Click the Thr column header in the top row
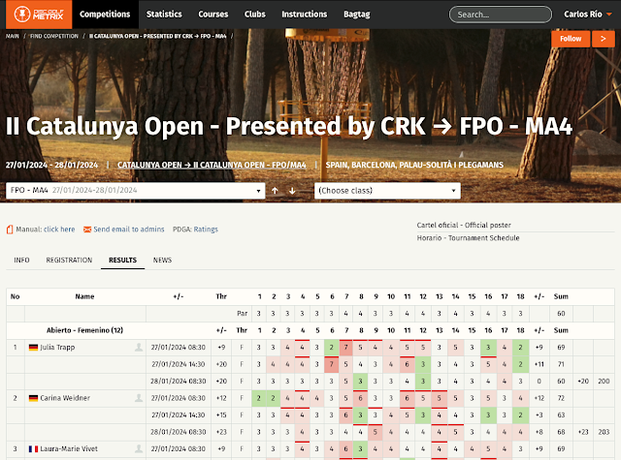 click(221, 296)
